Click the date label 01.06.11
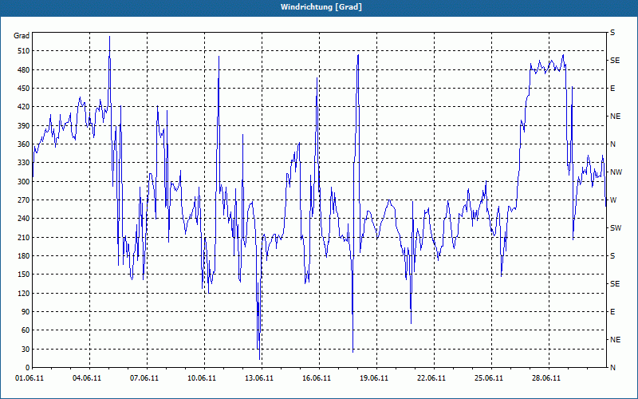Viewport: 638px width, 399px height. click(30, 378)
